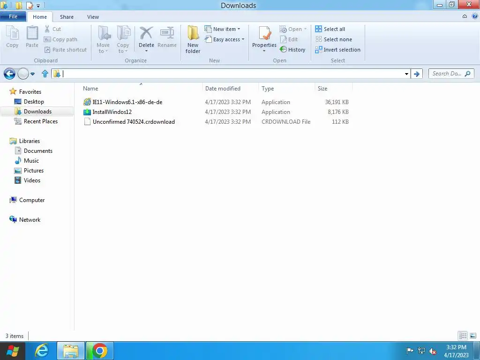The image size is (480, 360).
Task: Click the Unconfirmed 740524.crdownload file icon
Action: point(87,121)
